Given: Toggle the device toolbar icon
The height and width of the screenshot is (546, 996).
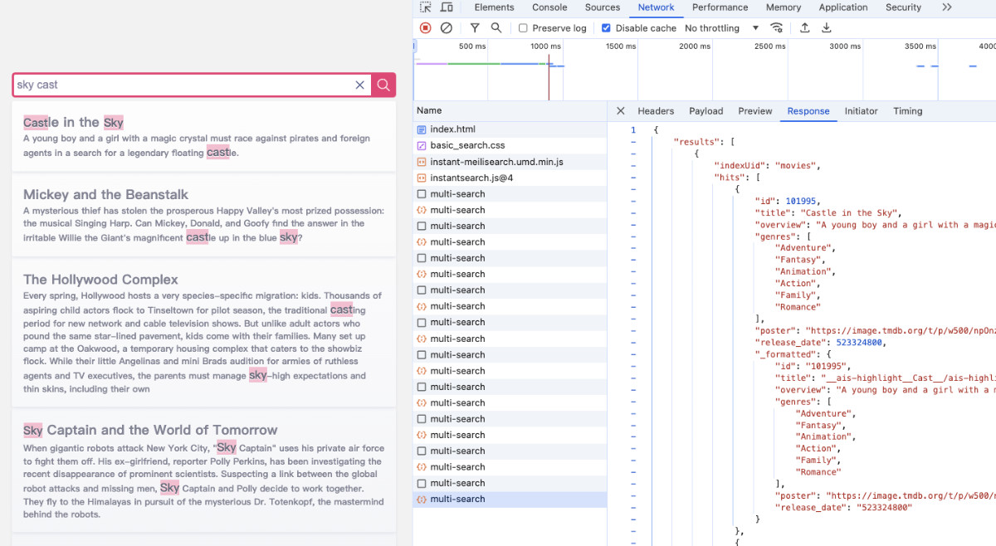Looking at the screenshot, I should pyautogui.click(x=447, y=7).
